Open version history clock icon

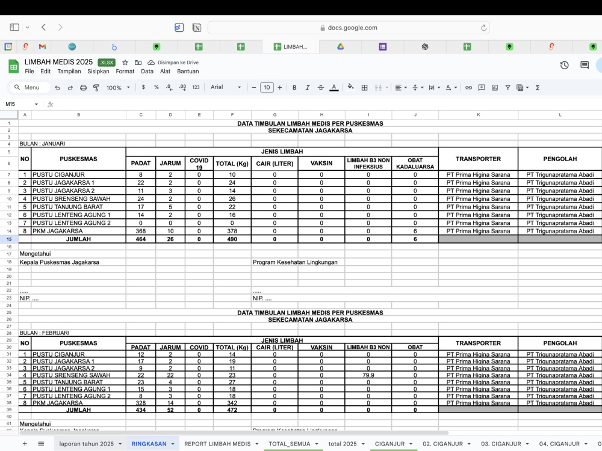click(565, 65)
